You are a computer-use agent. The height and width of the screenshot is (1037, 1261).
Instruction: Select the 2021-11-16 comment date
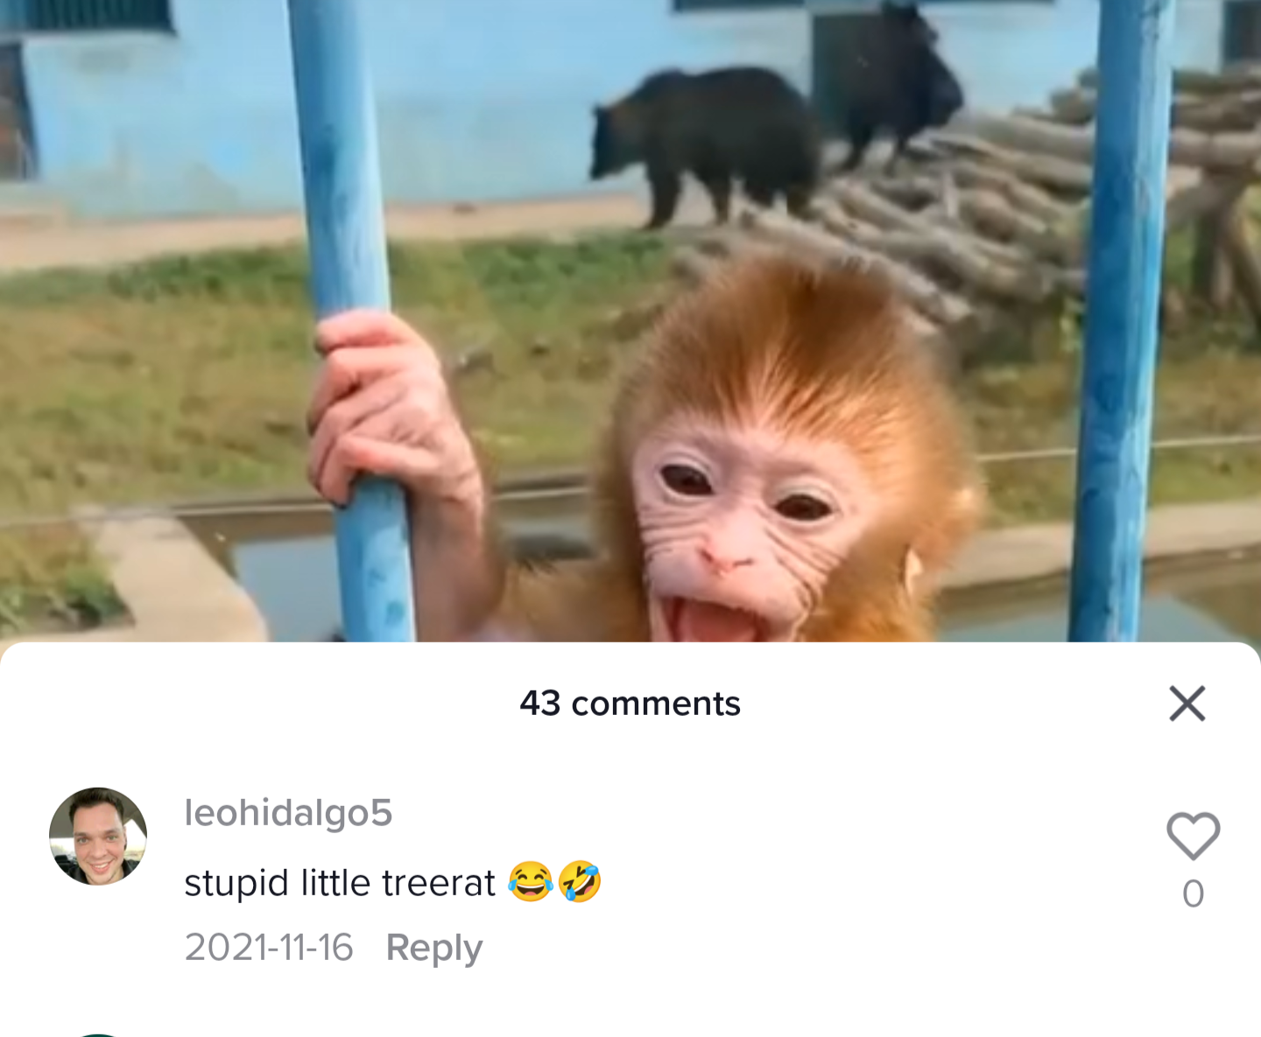(269, 948)
